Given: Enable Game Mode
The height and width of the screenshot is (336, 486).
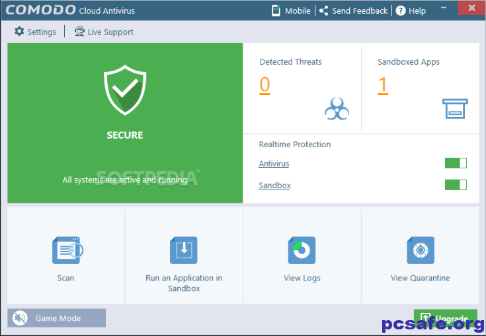Looking at the screenshot, I should (57, 318).
